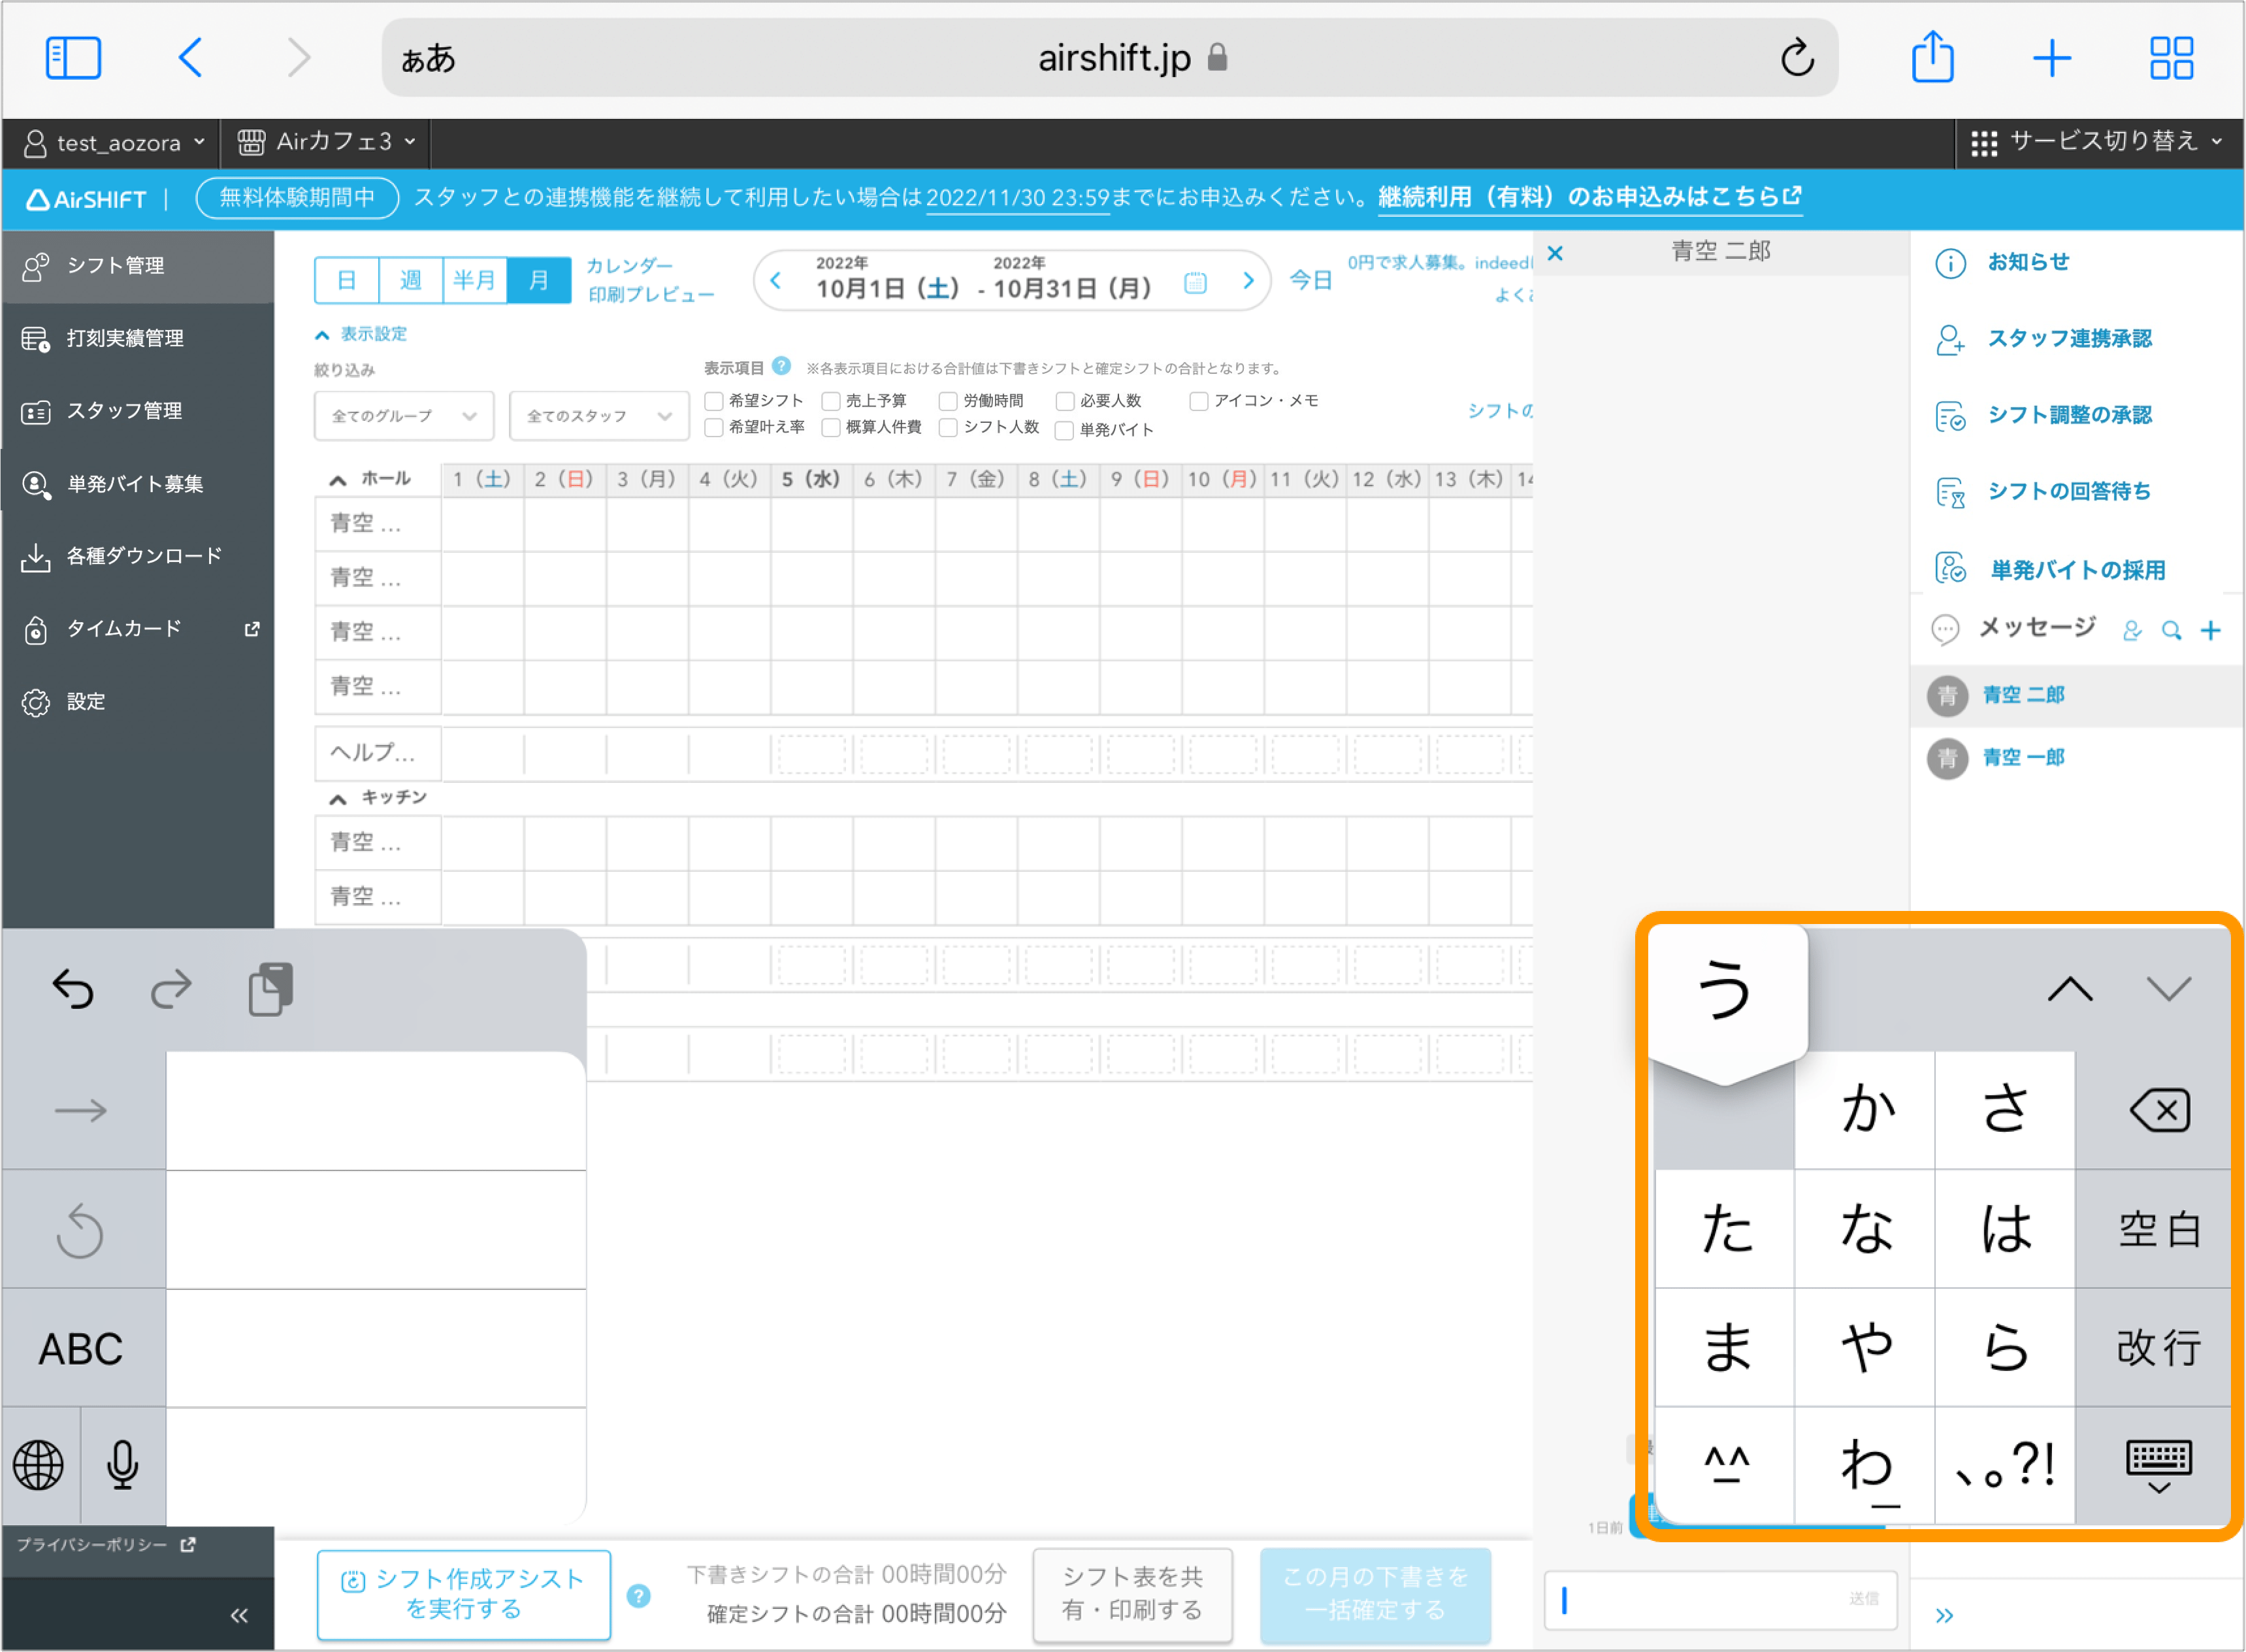Check the 労働時間 display option

[x=947, y=401]
